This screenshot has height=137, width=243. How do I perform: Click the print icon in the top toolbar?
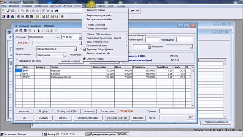coord(33,11)
